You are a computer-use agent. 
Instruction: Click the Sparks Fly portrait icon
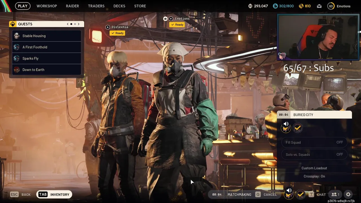(x=17, y=58)
